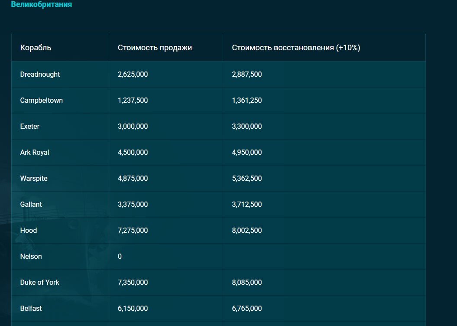457x326 pixels.
Task: Click the Duke of York ship name
Action: [40, 282]
